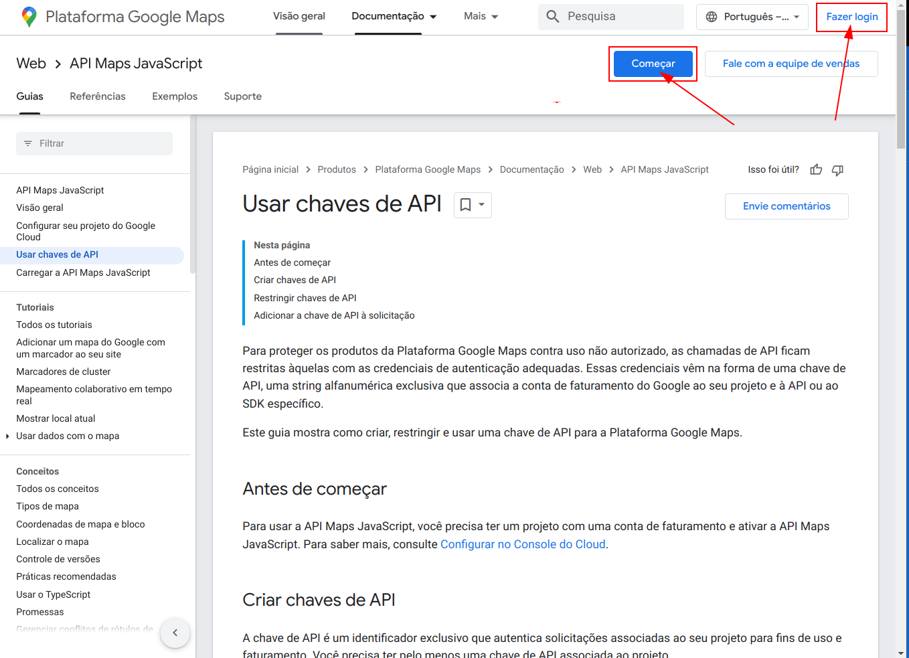Open Adicionar um mapa do Google tutorial
Screen dimensions: 909x658
point(91,348)
